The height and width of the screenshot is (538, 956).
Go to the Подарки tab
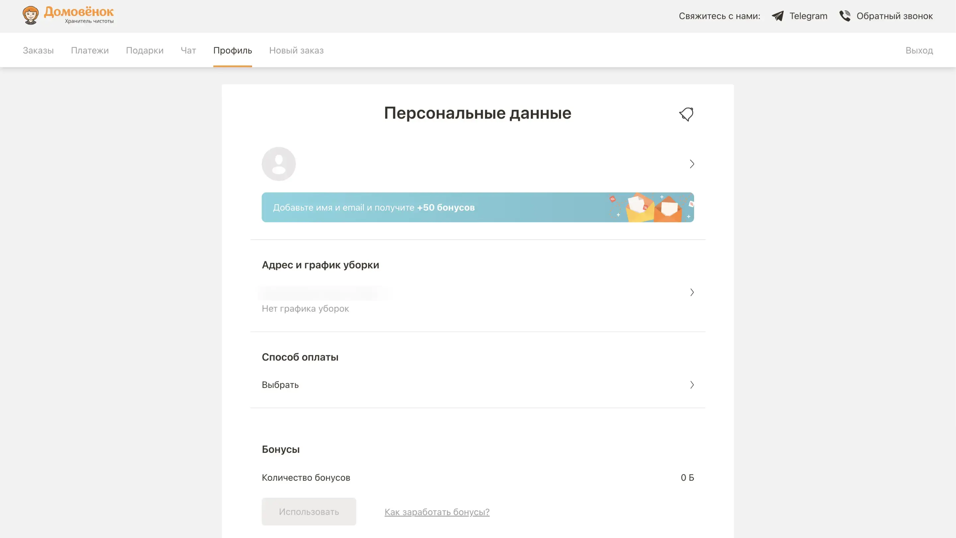coord(145,50)
